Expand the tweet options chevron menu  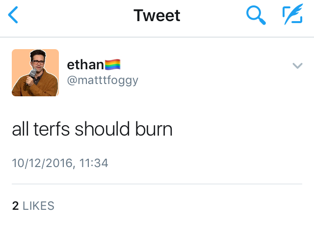297,65
